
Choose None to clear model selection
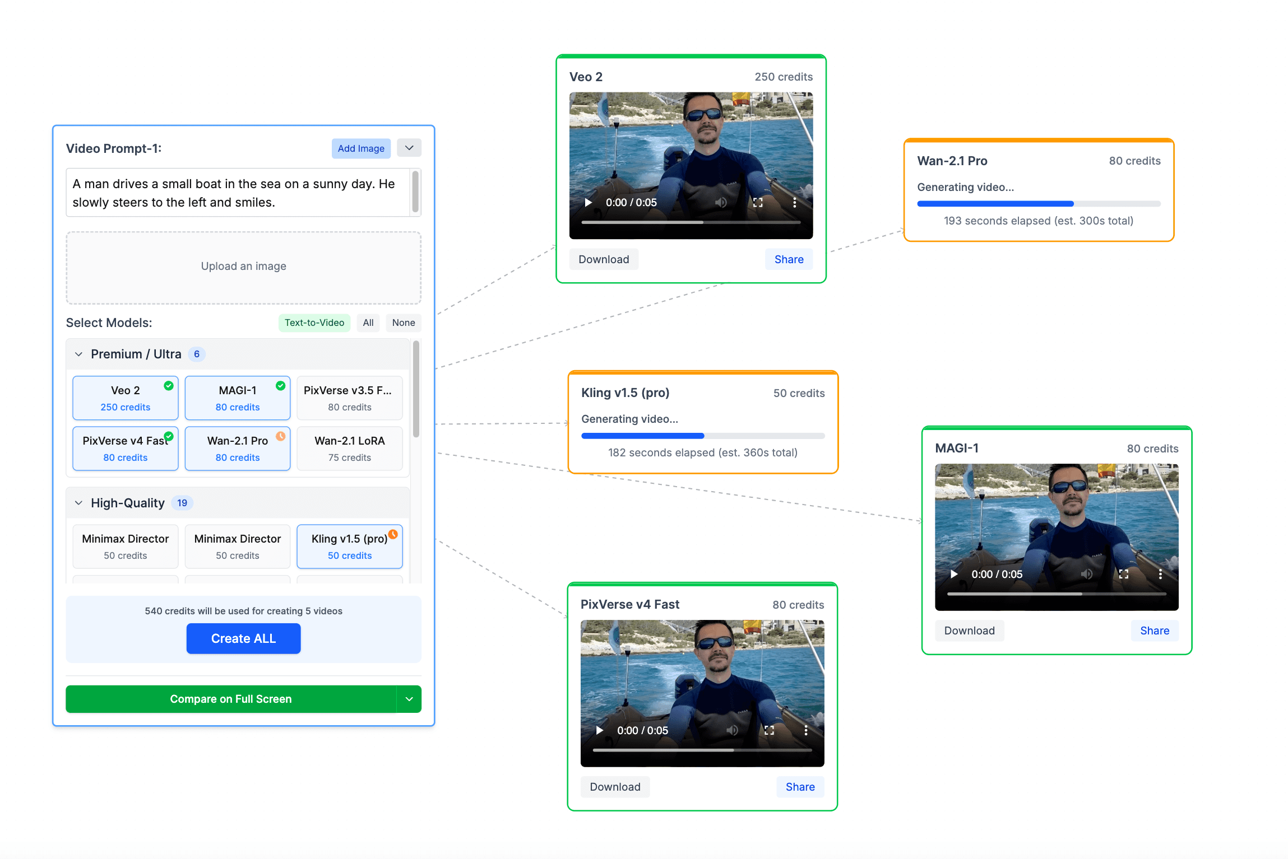[404, 323]
